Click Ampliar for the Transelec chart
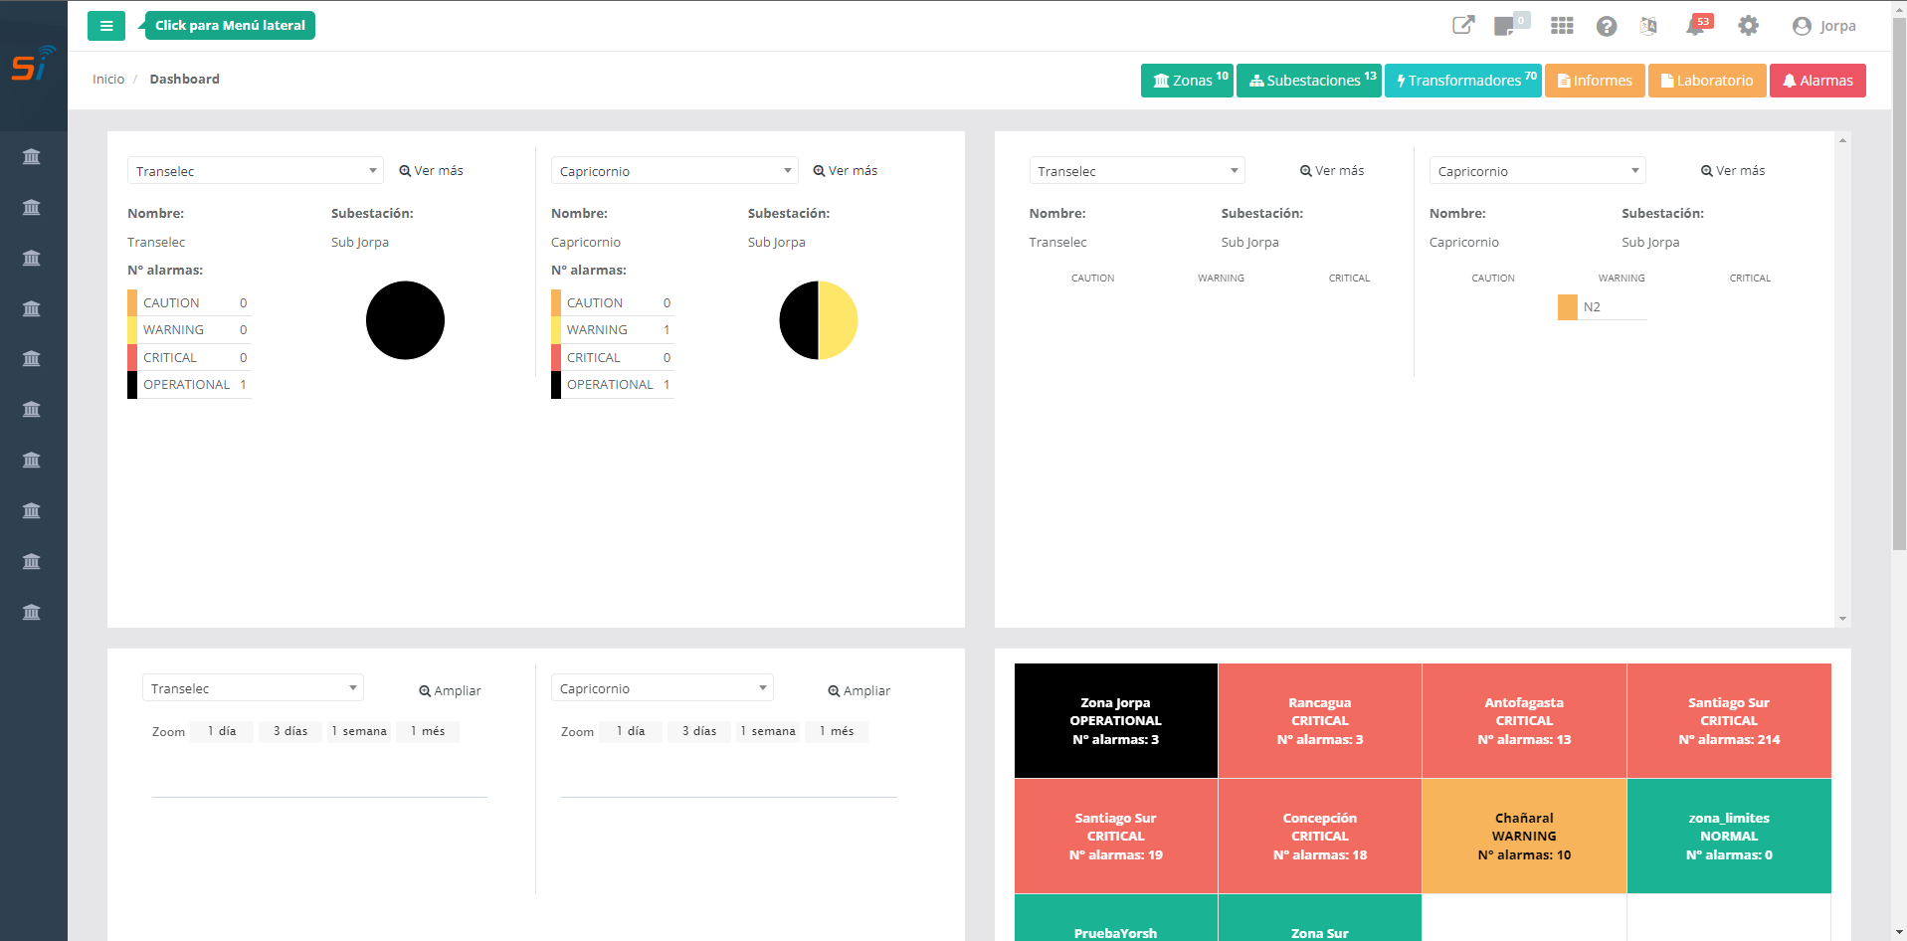This screenshot has width=1907, height=941. (450, 690)
